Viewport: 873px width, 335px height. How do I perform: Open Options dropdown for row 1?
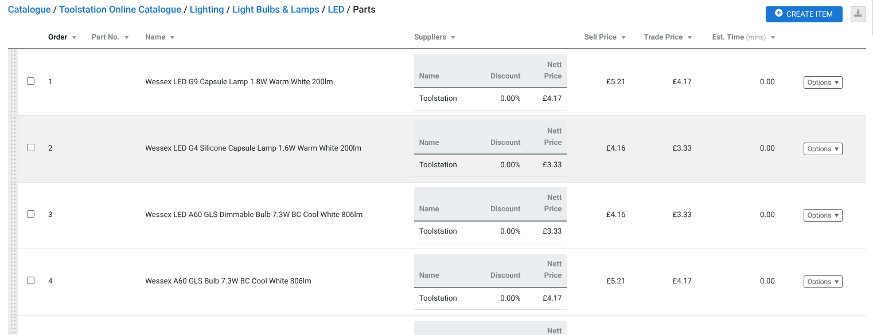point(823,82)
